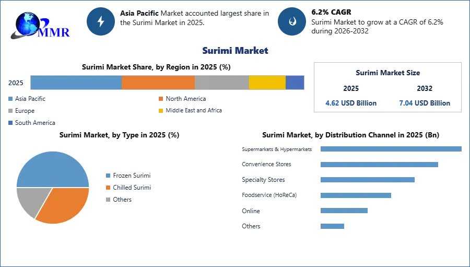
Task: Click the "Chilled Surimi" legend label
Action: pyautogui.click(x=132, y=188)
